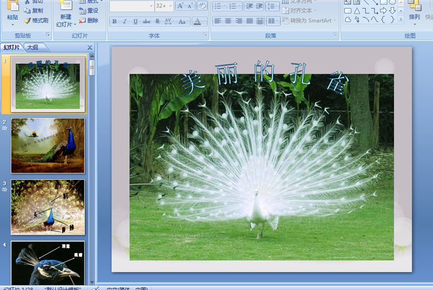Image resolution: width=433 pixels, height=290 pixels.
Task: Toggle text shadow S button
Action: (157, 22)
